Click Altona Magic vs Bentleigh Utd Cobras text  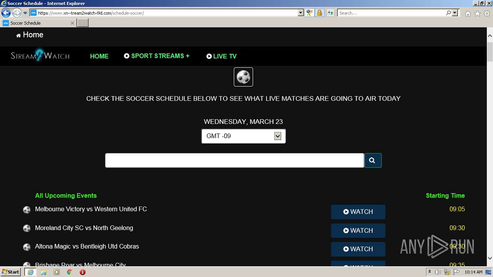coord(87,246)
